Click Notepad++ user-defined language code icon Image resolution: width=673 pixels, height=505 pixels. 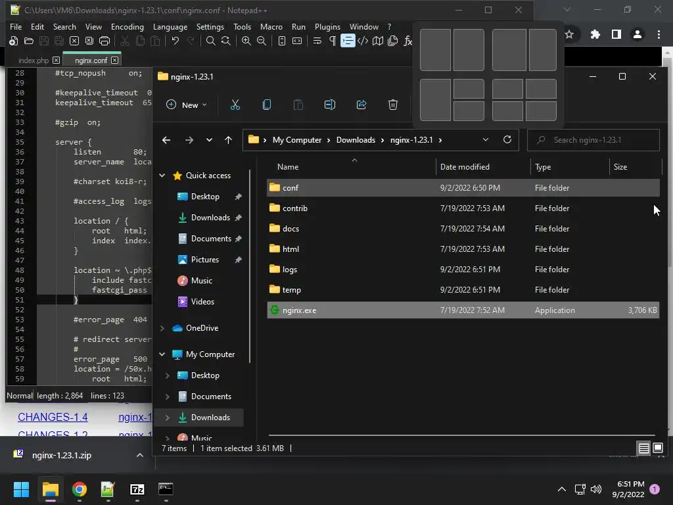363,41
